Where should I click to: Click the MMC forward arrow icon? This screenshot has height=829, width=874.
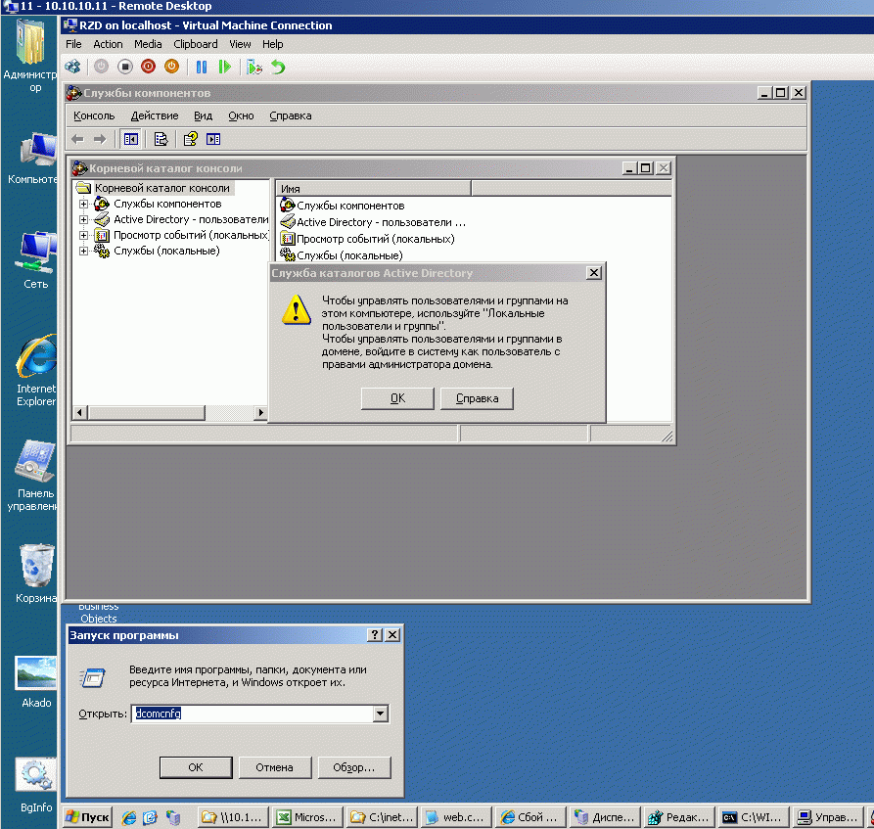[100, 139]
